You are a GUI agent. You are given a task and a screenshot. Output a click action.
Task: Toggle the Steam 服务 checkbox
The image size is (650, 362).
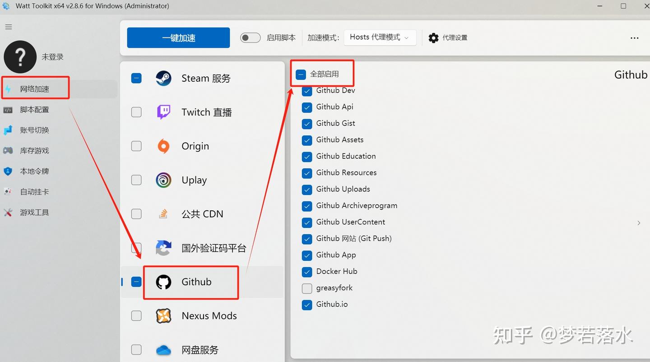136,78
